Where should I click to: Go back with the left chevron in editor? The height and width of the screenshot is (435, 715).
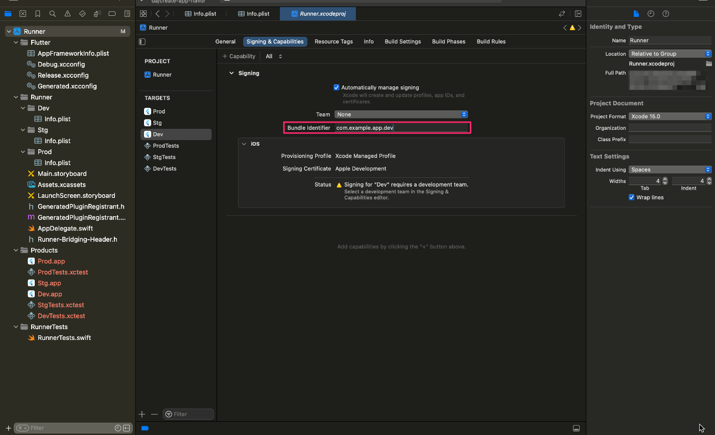158,14
